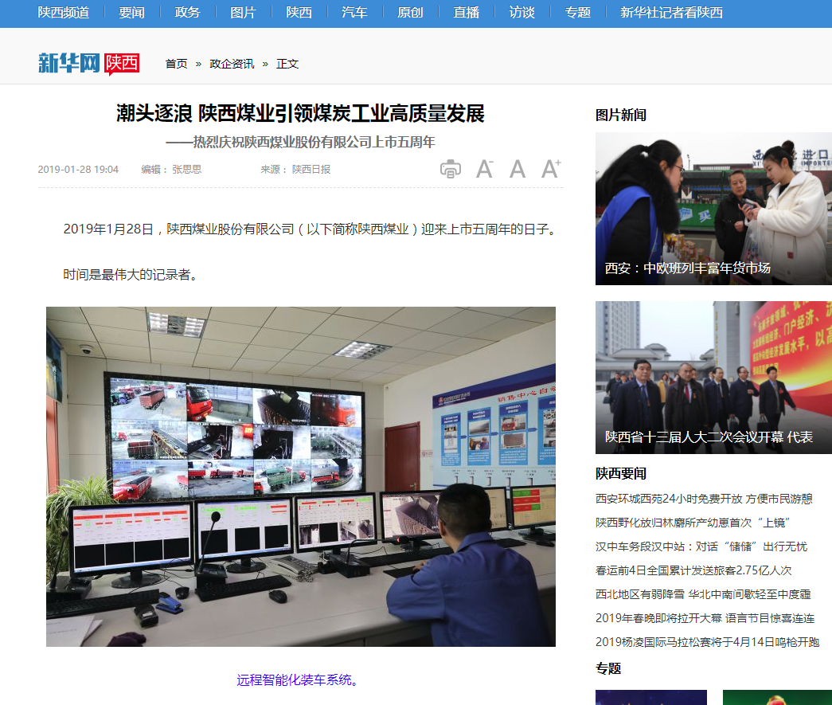Screen dimensions: 832x705
Task: Open the 陕西 nav item in the top bar
Action: coord(299,12)
